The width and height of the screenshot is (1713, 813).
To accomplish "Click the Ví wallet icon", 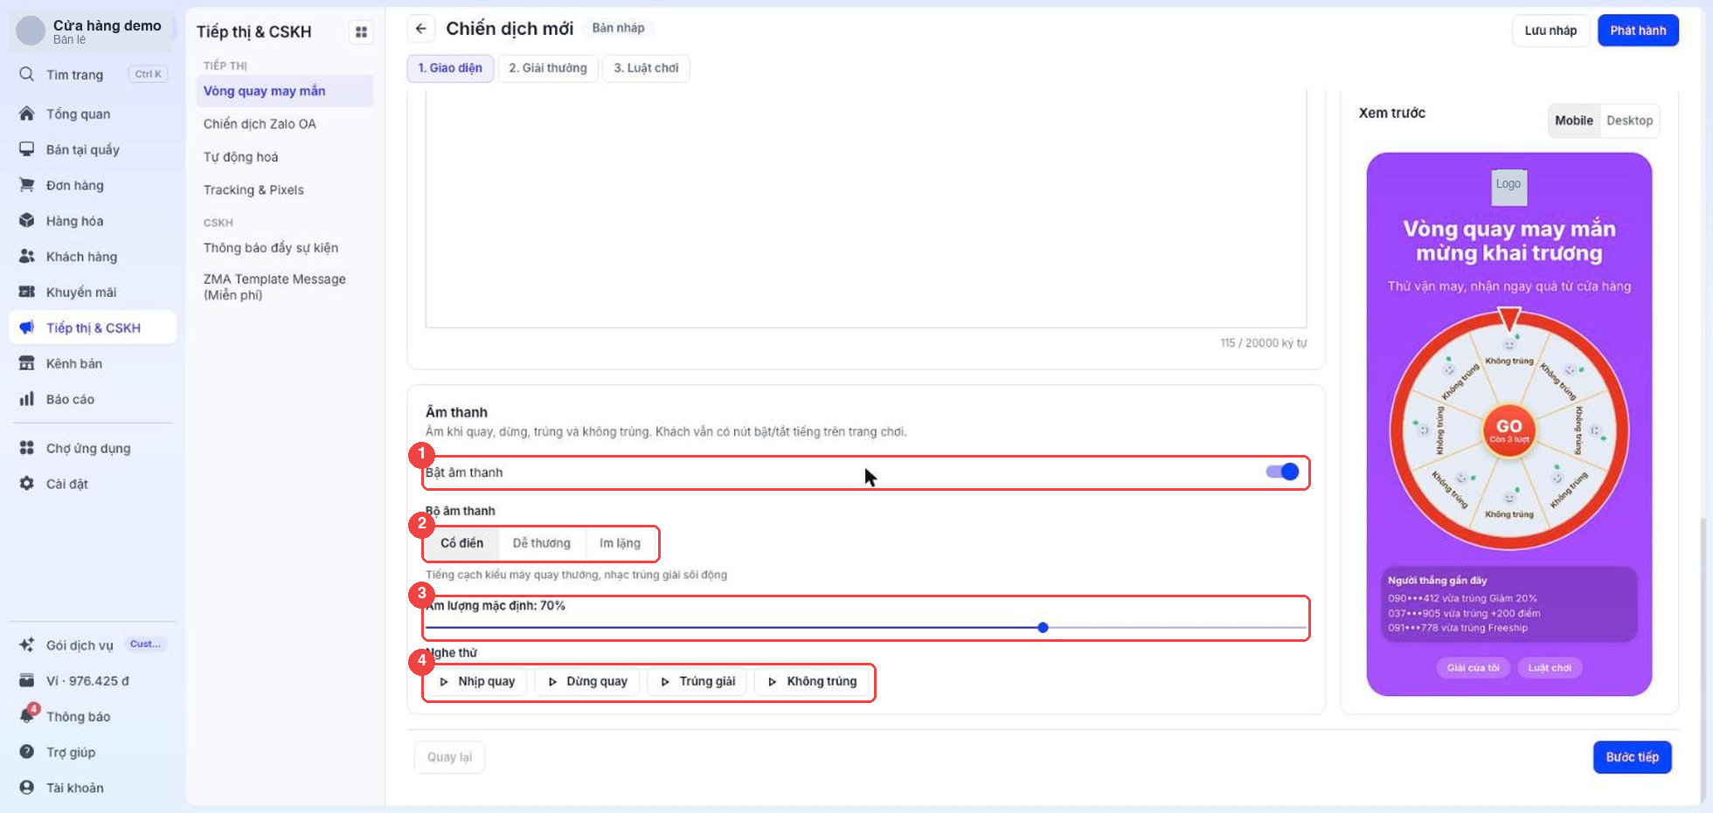I will click(x=27, y=680).
